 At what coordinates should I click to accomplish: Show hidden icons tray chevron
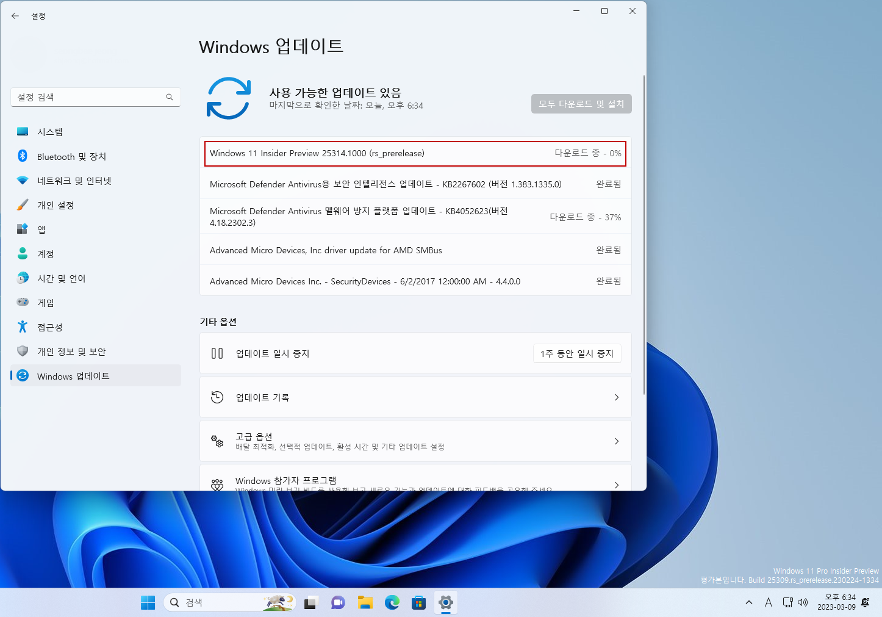coord(749,602)
